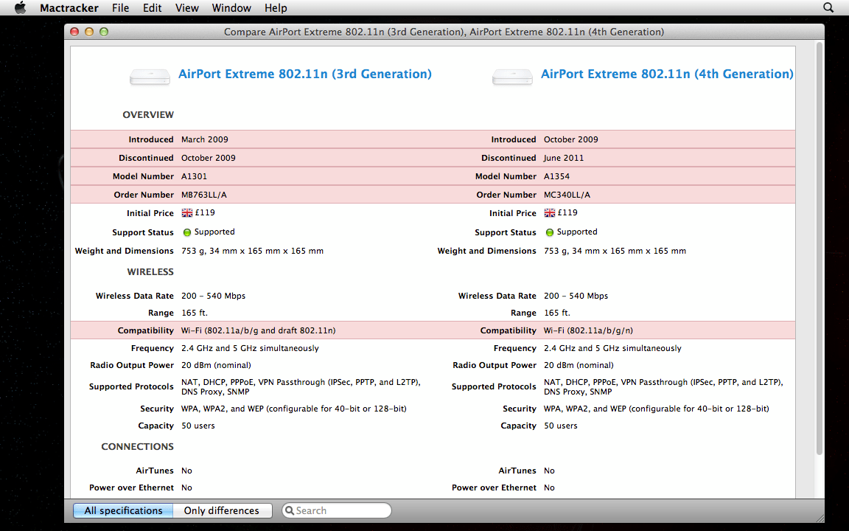Viewport: 849px width, 531px height.
Task: Click the 4th Generation AirPort device image
Action: coord(512,77)
